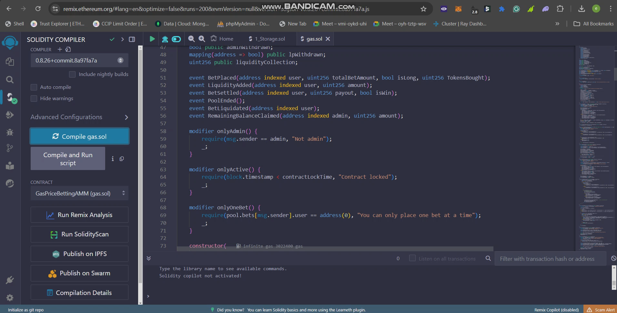Enable Hide warnings checkbox
The image size is (617, 313).
34,99
